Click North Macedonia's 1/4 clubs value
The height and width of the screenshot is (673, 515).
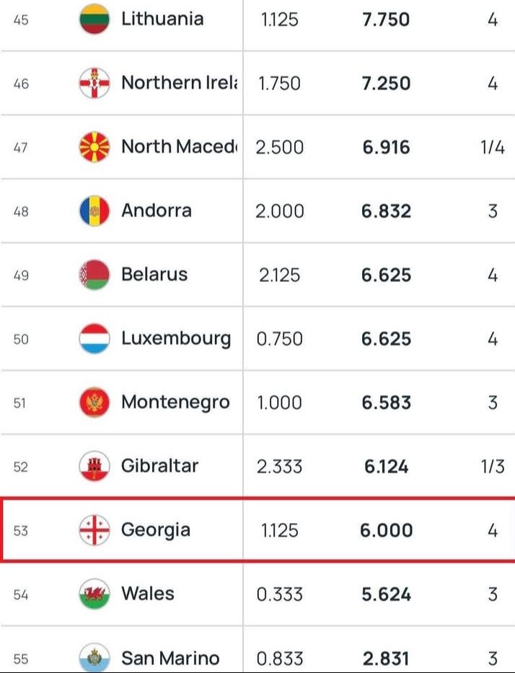[x=493, y=147]
